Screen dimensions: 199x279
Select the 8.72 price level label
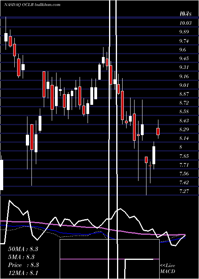(x=184, y=103)
